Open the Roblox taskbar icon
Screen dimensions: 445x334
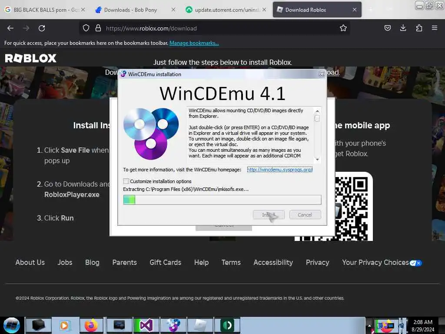pyautogui.click(x=200, y=325)
